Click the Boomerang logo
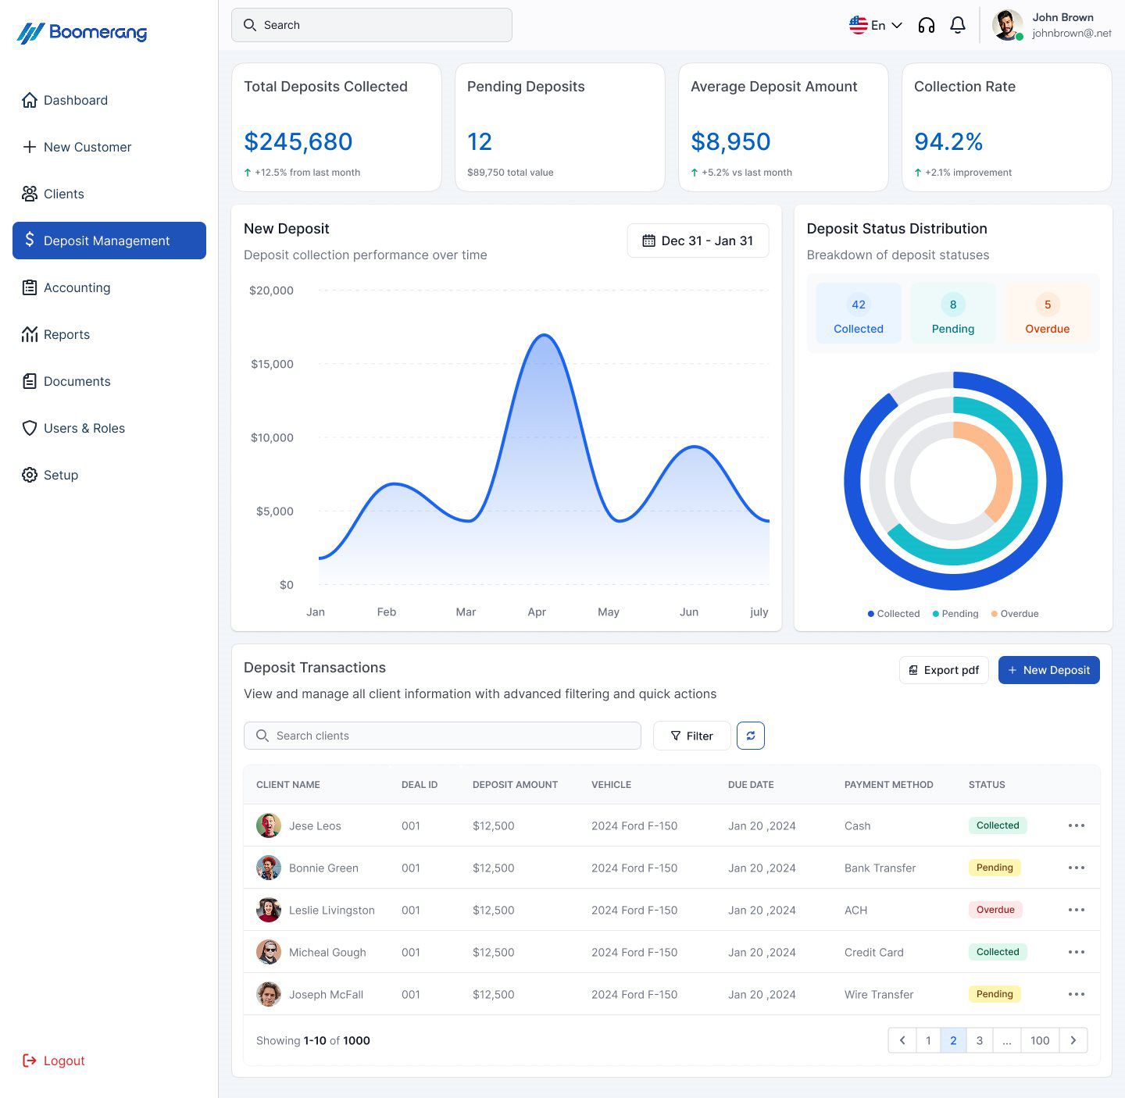Screen dimensions: 1125x1098 pos(82,33)
